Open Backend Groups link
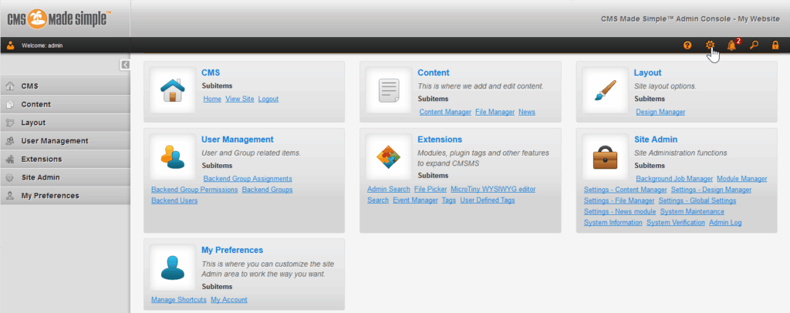 [267, 190]
